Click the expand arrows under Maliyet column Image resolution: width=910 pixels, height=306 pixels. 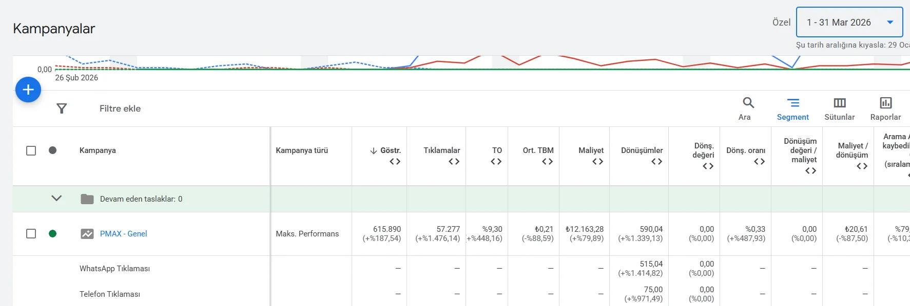(597, 162)
